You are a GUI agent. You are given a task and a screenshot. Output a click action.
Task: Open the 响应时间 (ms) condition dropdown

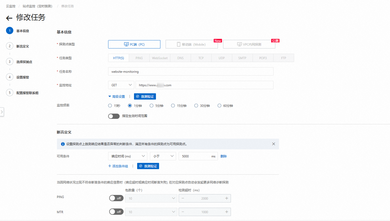[x=128, y=156]
